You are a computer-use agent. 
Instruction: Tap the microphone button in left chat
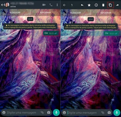click(56, 113)
